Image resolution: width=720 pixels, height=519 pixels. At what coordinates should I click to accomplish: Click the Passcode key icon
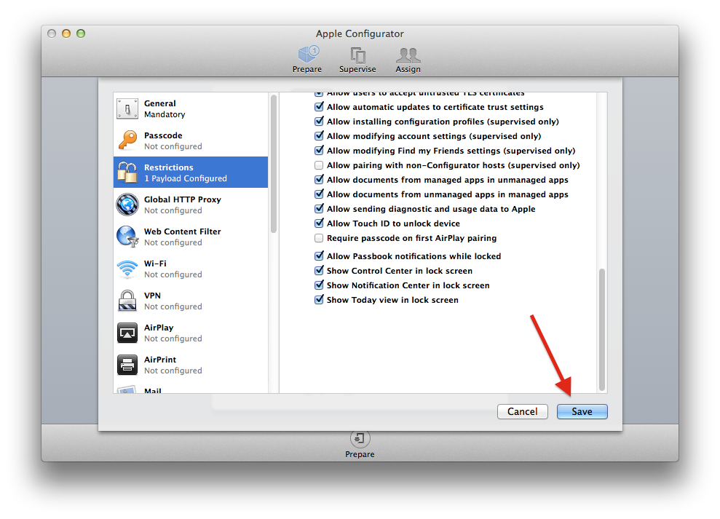(127, 140)
